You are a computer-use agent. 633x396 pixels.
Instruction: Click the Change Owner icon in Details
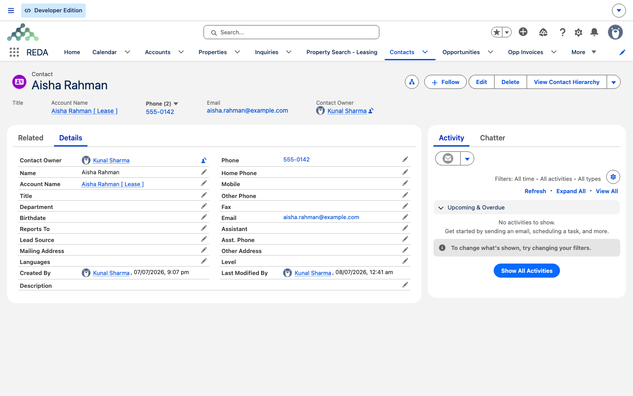(x=204, y=160)
